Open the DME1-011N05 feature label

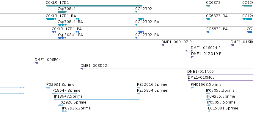point(200,72)
